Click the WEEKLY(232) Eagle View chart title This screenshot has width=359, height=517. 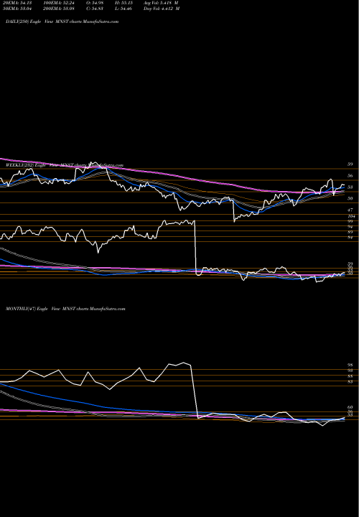65,165
